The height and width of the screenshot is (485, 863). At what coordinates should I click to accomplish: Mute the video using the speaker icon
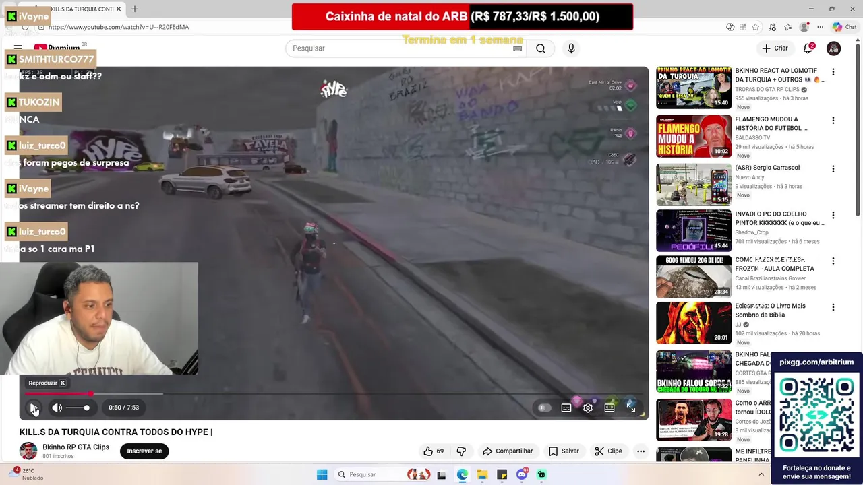point(57,408)
